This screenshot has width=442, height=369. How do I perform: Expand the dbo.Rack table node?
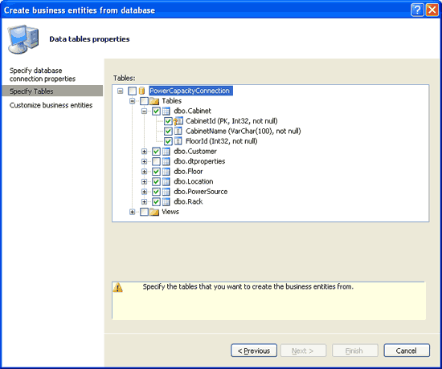point(144,202)
